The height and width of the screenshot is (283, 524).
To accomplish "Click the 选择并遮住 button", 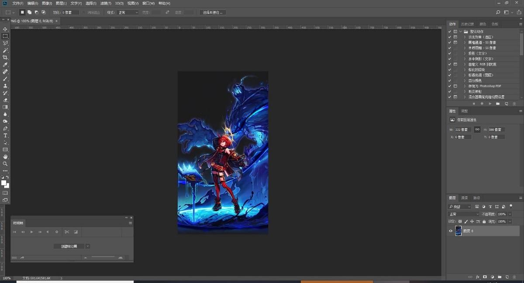I will pos(213,13).
